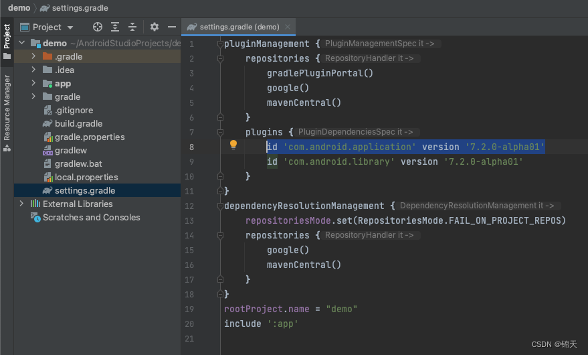Click the local.properties file icon
This screenshot has width=588, height=355.
47,177
